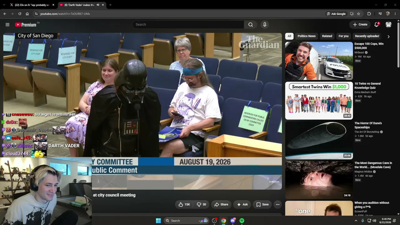Image resolution: width=400 pixels, height=225 pixels.
Task: Click the YouTube search magnifier button
Action: pyautogui.click(x=251, y=24)
